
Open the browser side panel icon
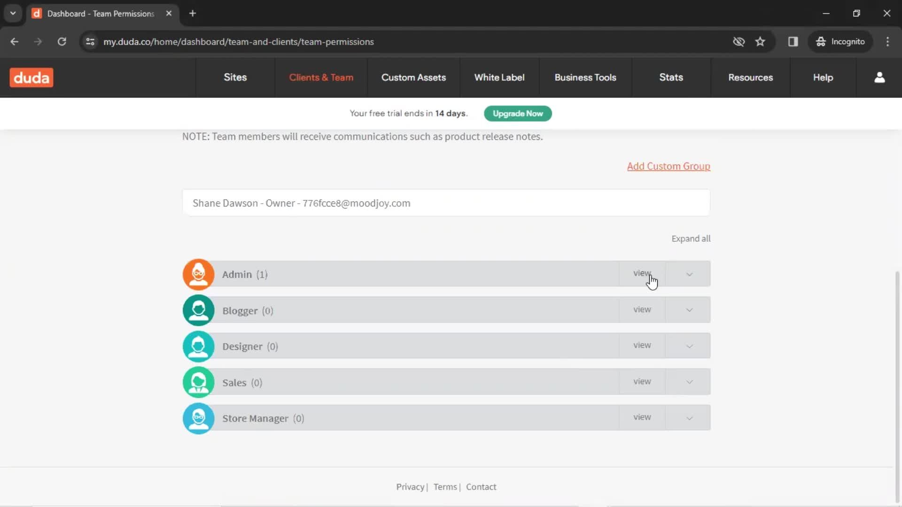(x=793, y=42)
